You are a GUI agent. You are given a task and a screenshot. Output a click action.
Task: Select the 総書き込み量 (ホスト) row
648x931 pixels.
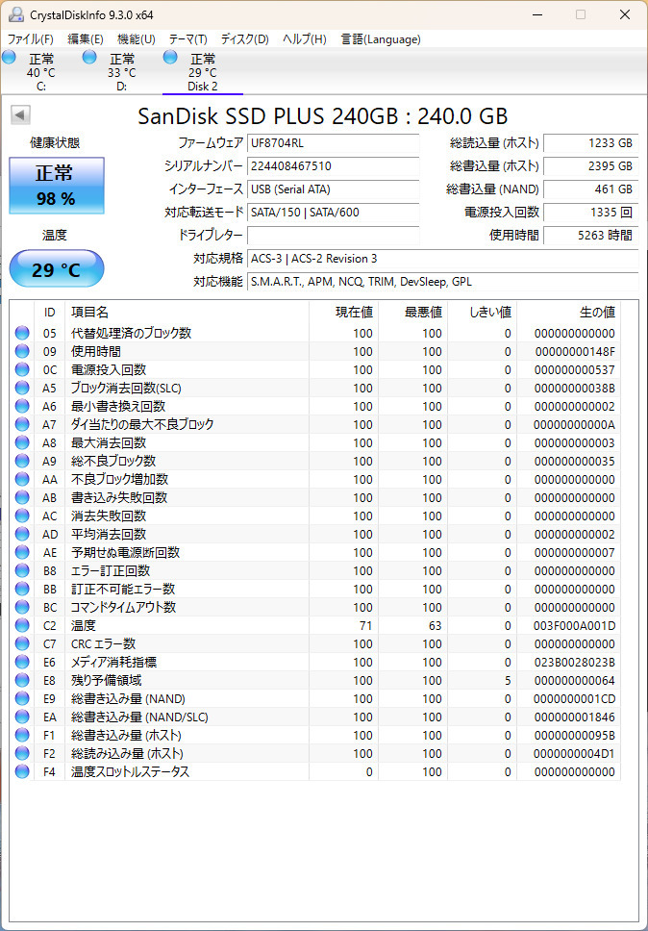pos(315,736)
